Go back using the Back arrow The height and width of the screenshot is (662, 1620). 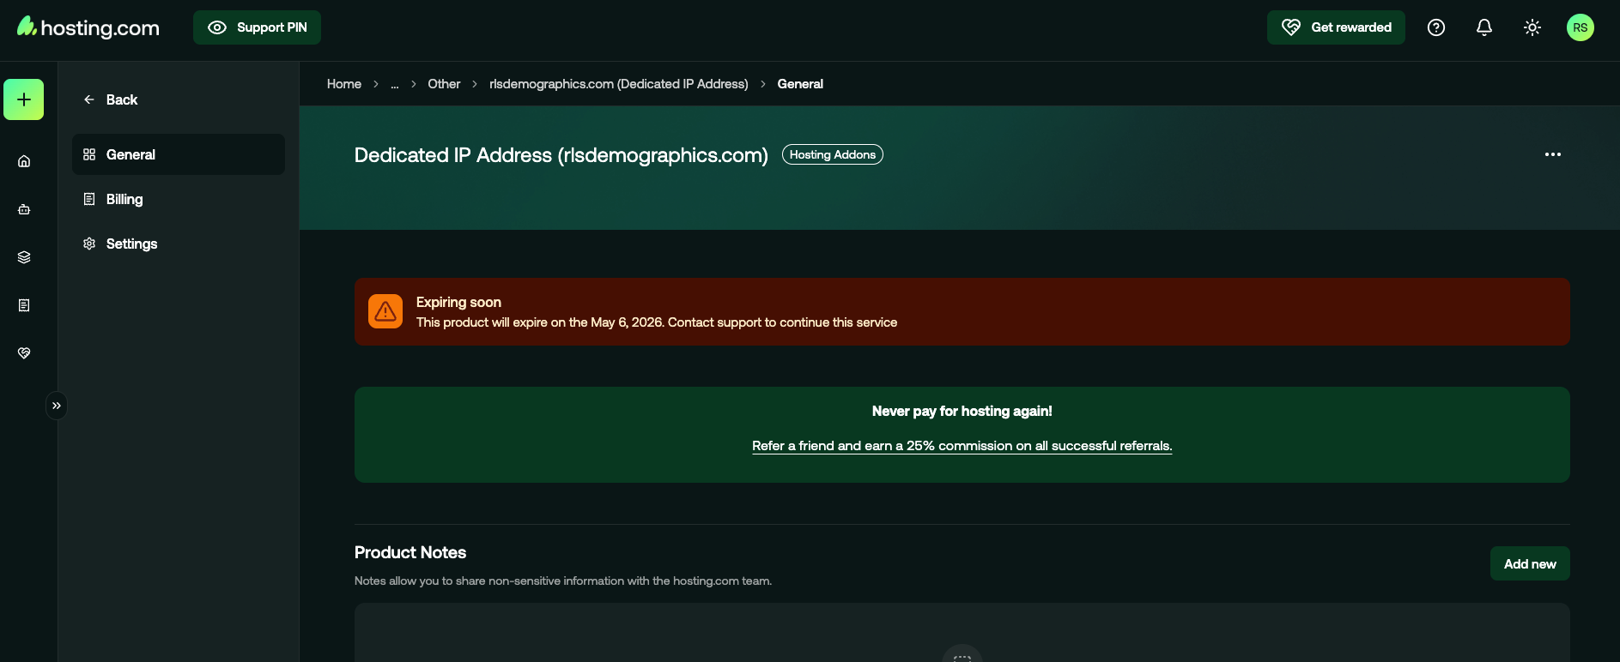[x=111, y=99]
